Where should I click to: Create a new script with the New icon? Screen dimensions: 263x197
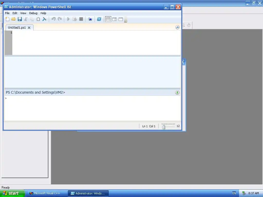tap(7, 19)
